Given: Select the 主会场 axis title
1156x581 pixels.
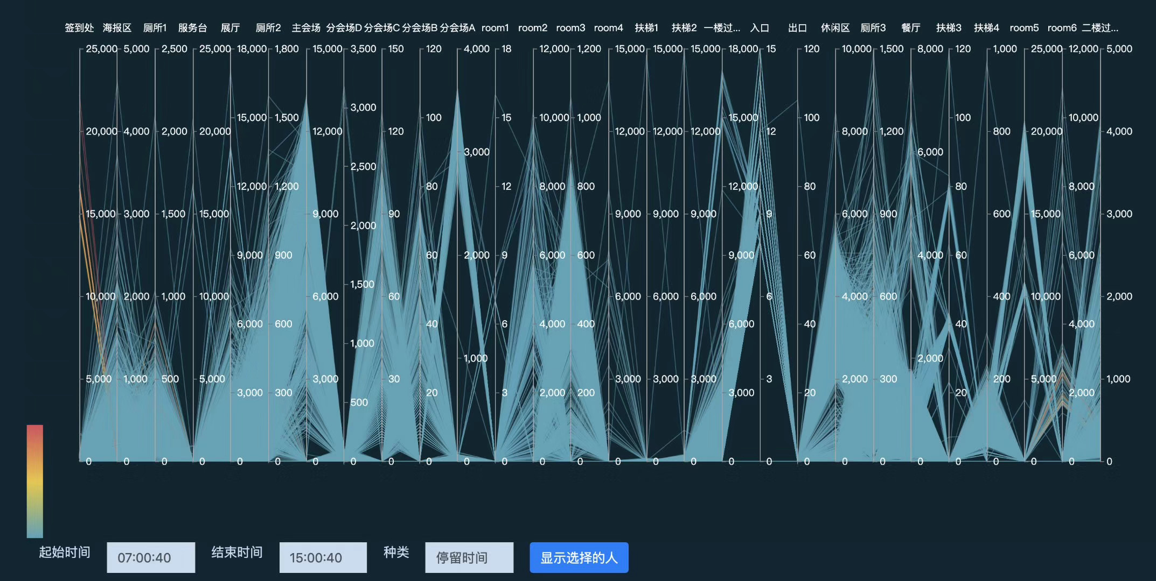Looking at the screenshot, I should click(x=306, y=28).
